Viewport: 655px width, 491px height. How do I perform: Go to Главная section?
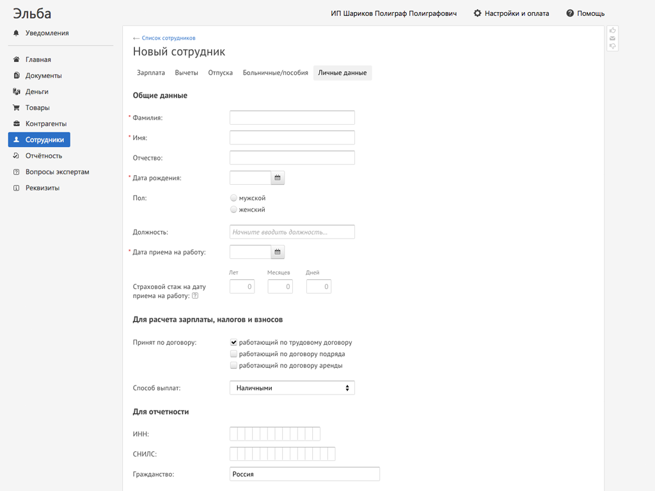38,59
